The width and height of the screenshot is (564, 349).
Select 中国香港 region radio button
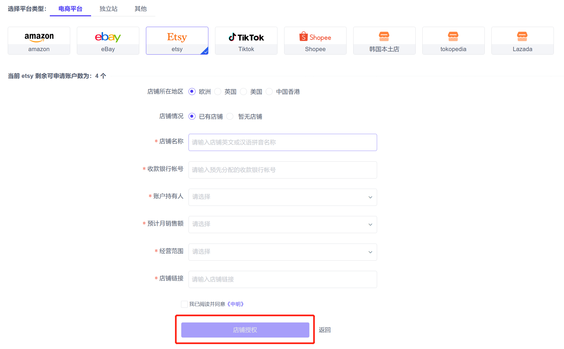click(x=269, y=92)
